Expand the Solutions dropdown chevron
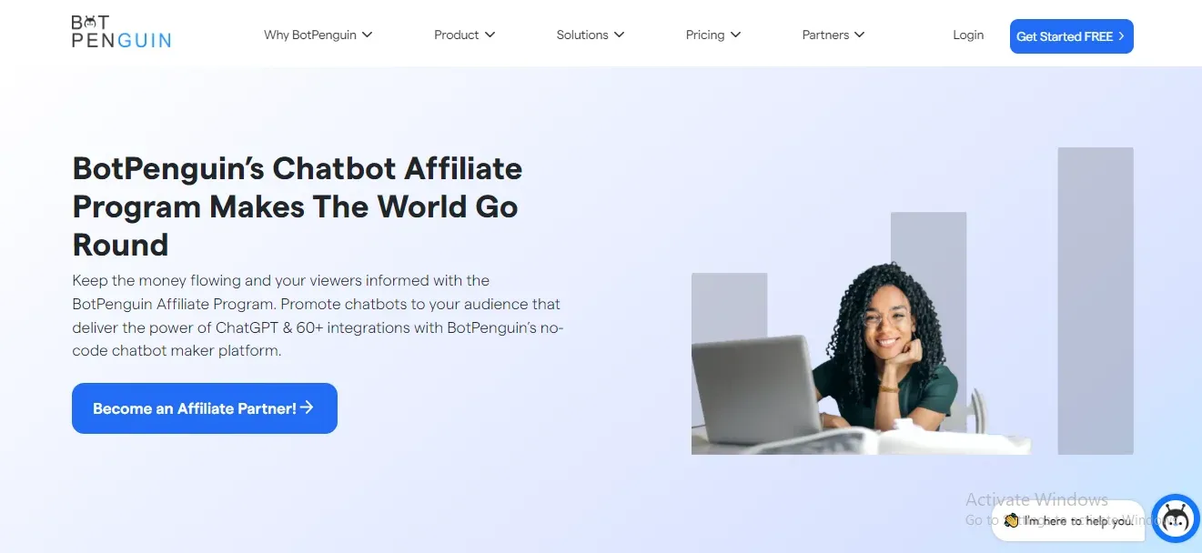Screen dimensions: 1202x553 [x=619, y=35]
